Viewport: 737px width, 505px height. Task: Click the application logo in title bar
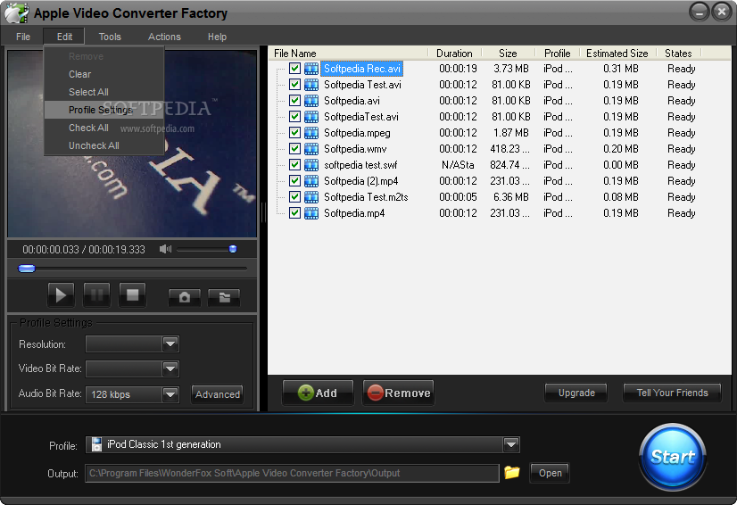coord(16,12)
